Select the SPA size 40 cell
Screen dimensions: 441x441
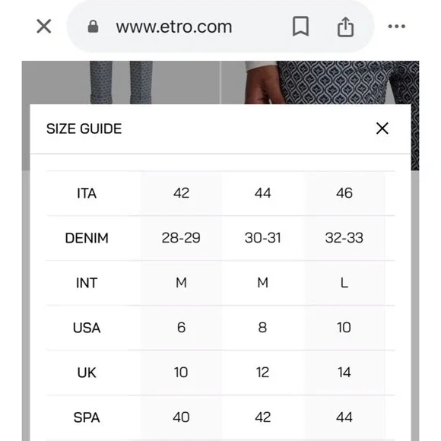pos(181,417)
